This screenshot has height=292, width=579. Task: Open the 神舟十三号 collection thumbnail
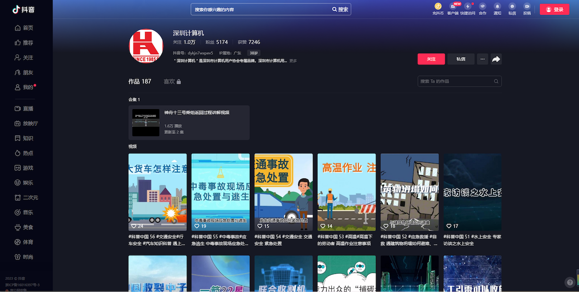(x=146, y=123)
